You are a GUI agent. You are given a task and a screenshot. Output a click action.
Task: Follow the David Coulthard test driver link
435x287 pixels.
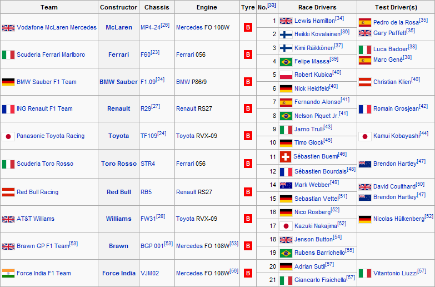[x=394, y=186]
